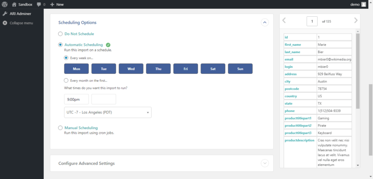Toggle the Tue day button
This screenshot has height=179, width=373.
[x=104, y=69]
